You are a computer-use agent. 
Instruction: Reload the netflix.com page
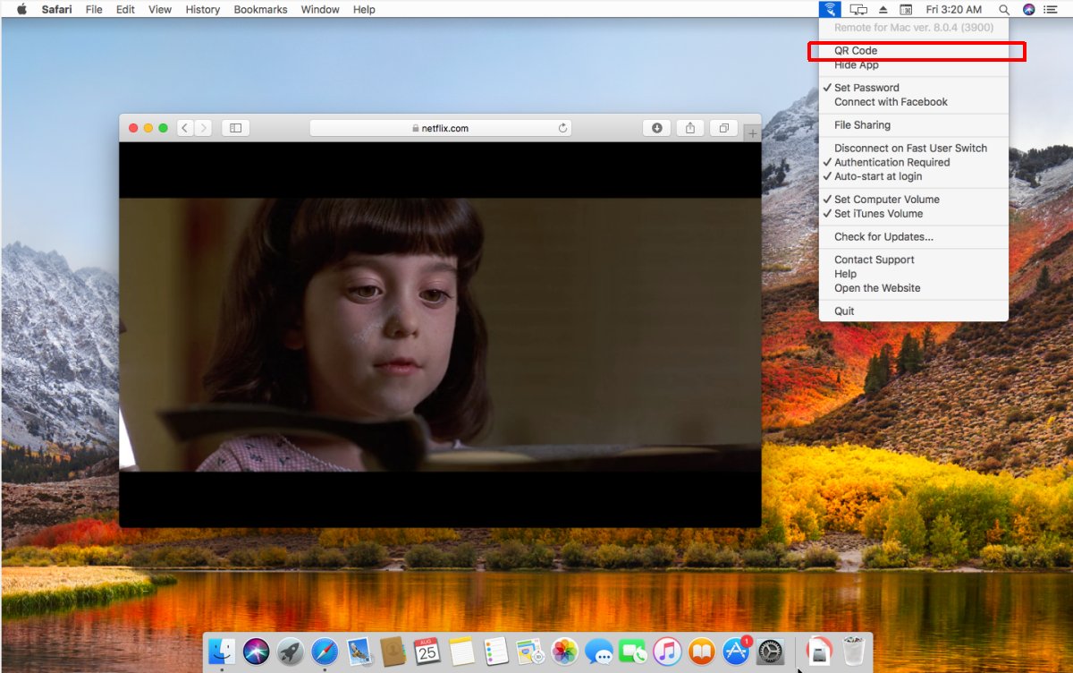562,128
